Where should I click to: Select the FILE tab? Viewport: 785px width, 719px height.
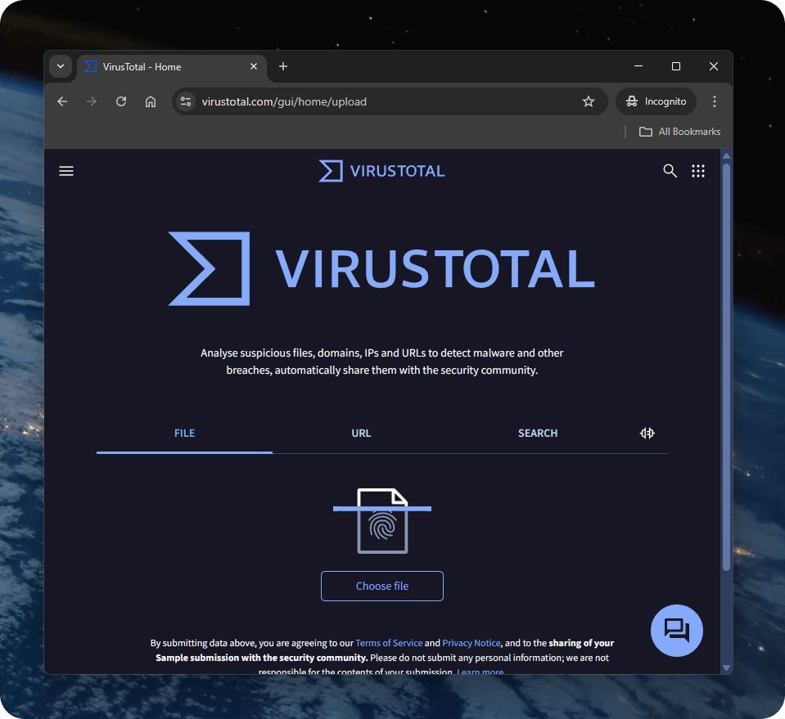tap(185, 434)
